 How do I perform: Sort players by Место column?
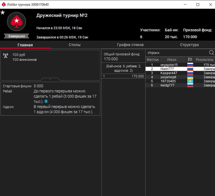pyautogui.click(x=153, y=60)
